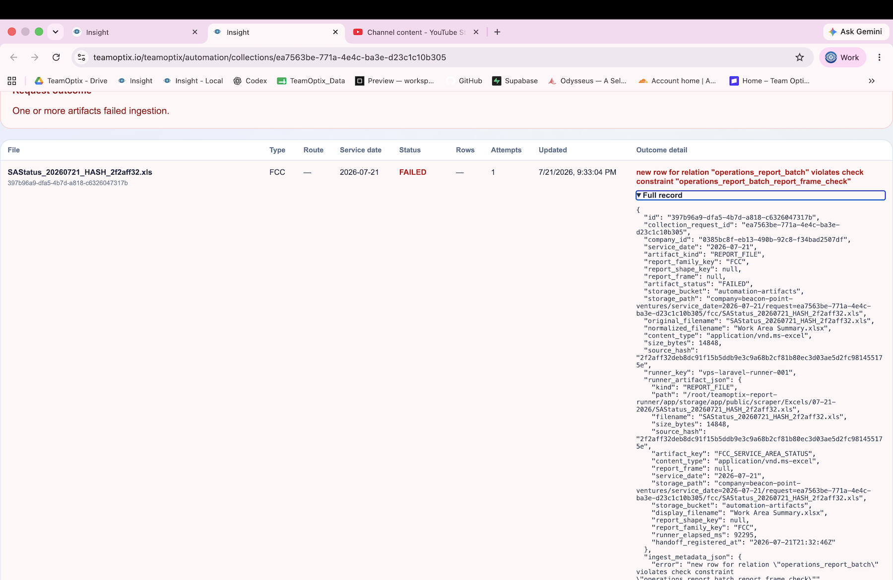
Task: Open the apps grid icon in the bookmarks bar
Action: click(x=12, y=81)
